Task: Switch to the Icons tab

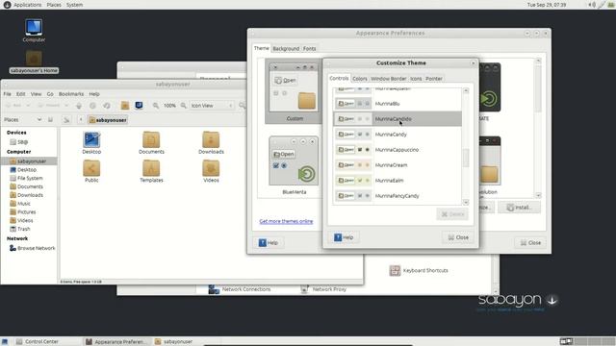Action: [x=416, y=79]
